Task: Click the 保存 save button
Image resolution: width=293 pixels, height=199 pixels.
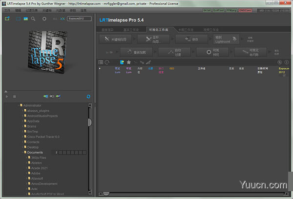Action: [191, 39]
